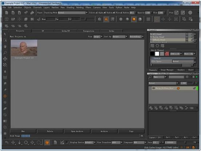Toggle visibility eye of Diffuse layer
This screenshot has width=201, height=151.
153,88
